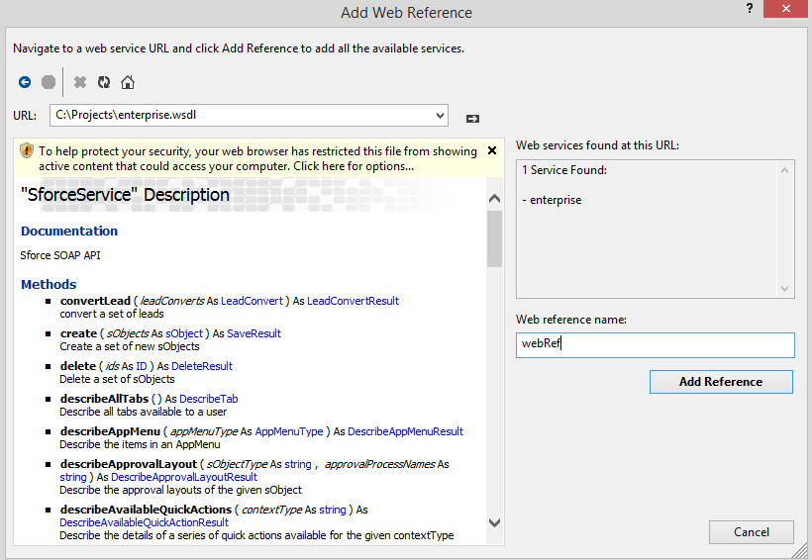Go back using the blue arrow icon
The width and height of the screenshot is (812, 560).
point(25,82)
